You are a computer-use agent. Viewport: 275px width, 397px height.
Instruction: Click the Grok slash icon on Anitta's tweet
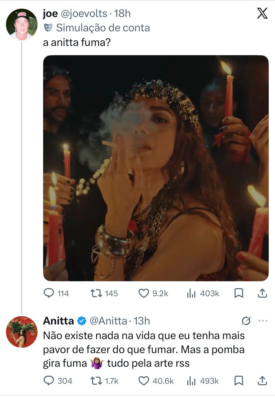tap(246, 321)
